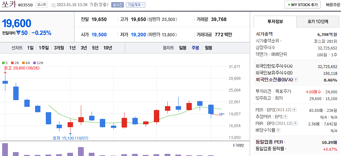Click the 10.29배 동일업종 PER value

tap(329, 142)
